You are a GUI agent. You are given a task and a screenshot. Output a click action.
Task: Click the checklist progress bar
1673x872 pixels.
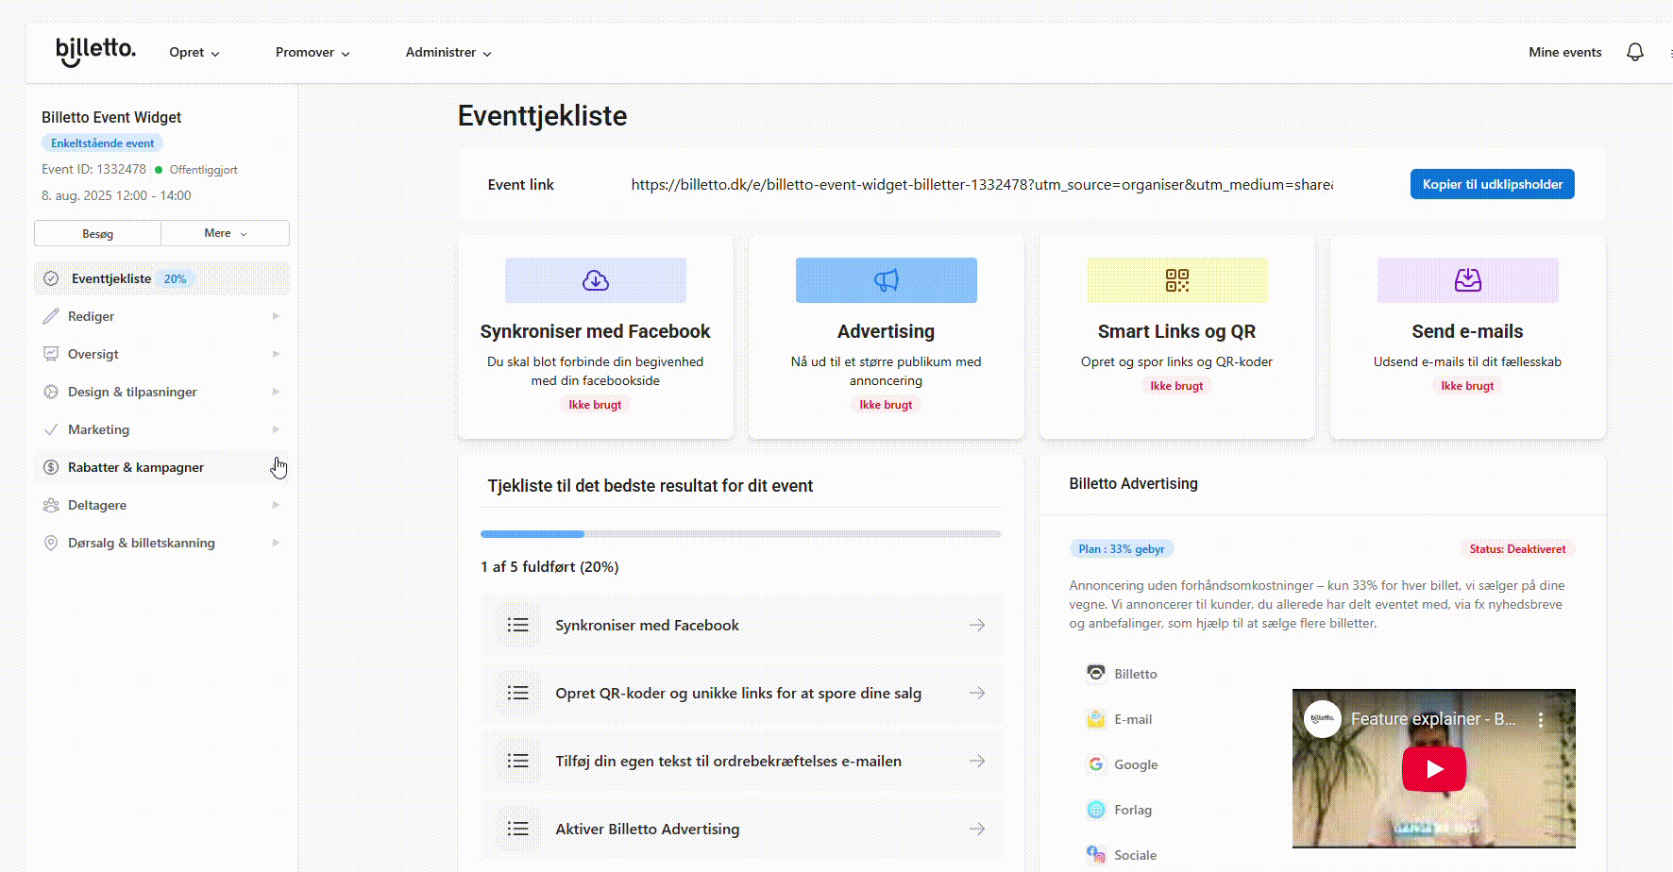(740, 534)
